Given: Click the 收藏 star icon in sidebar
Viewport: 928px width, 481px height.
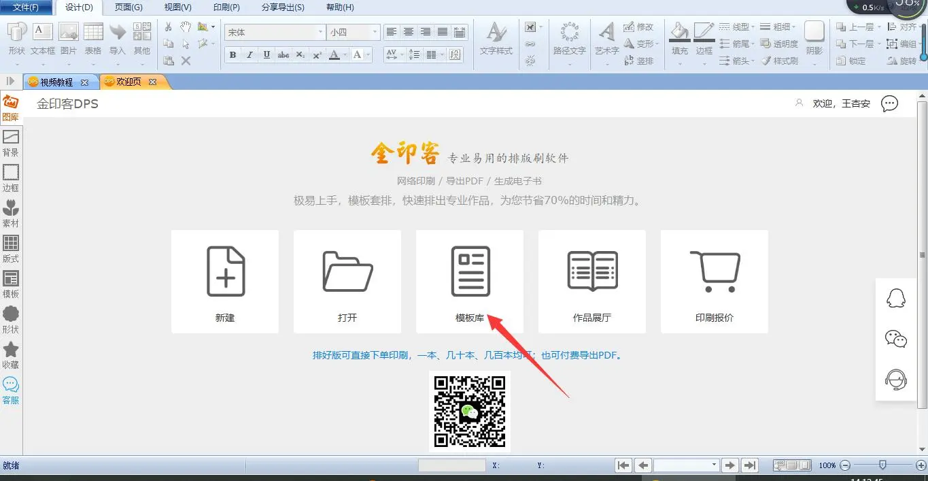Looking at the screenshot, I should point(11,355).
